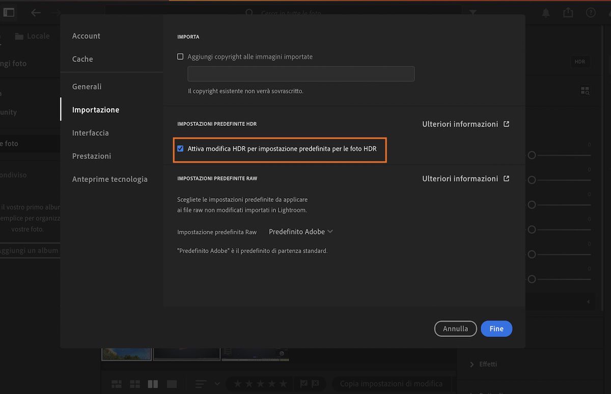Disable 'Attiva modifica HDR per impostazione predefinita'
Viewport: 611px width, 394px height.
[x=180, y=148]
